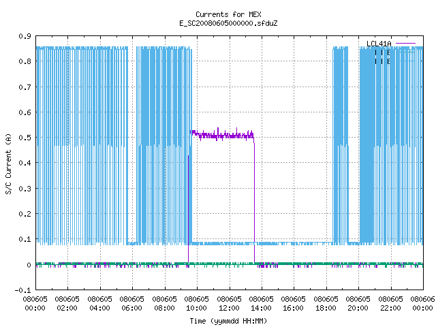
Task: Select the file name E_SC20080605000000.sfduZ subtitle
Action: (x=228, y=23)
